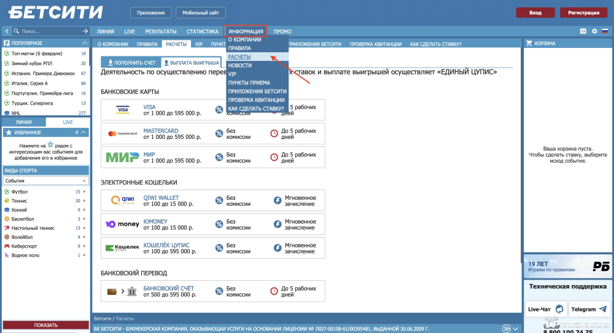Click the basketball icon next to Баскетбол
614x333 pixels.
[x=7, y=219]
